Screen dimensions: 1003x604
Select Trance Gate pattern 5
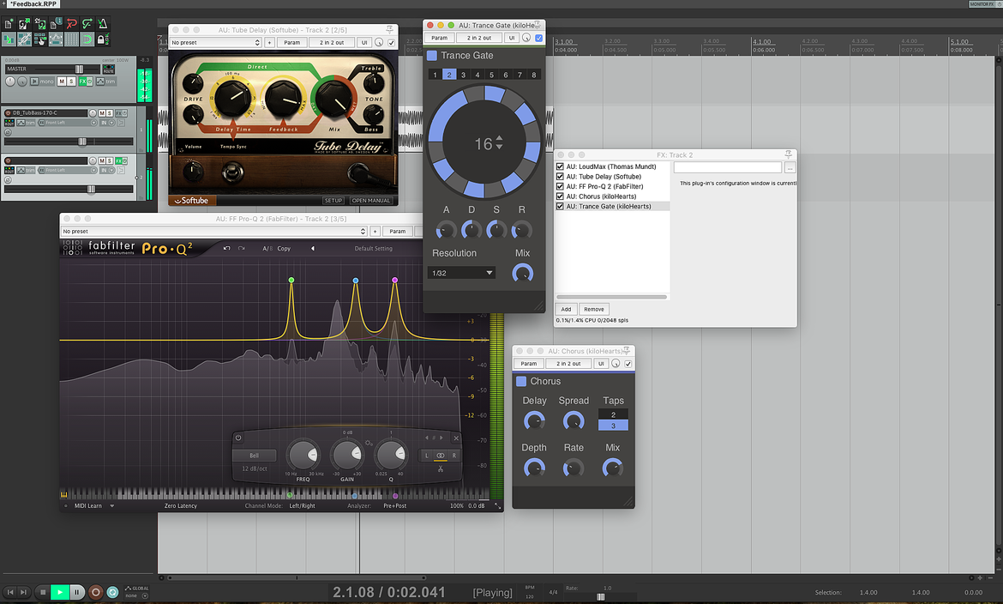tap(491, 75)
